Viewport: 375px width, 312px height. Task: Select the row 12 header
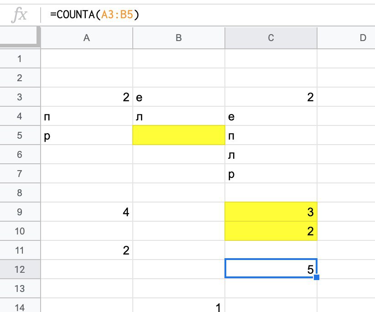point(19,270)
